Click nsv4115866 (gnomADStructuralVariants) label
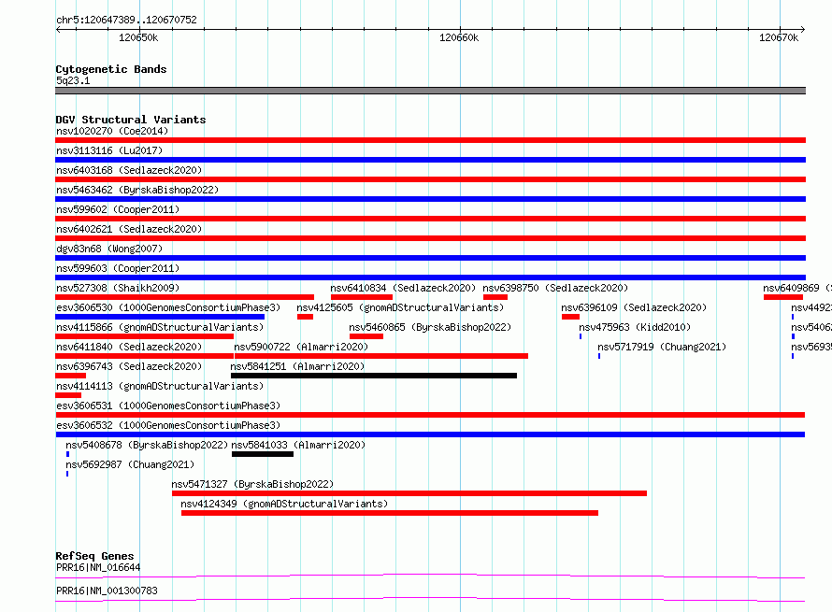832x612 pixels. click(160, 327)
